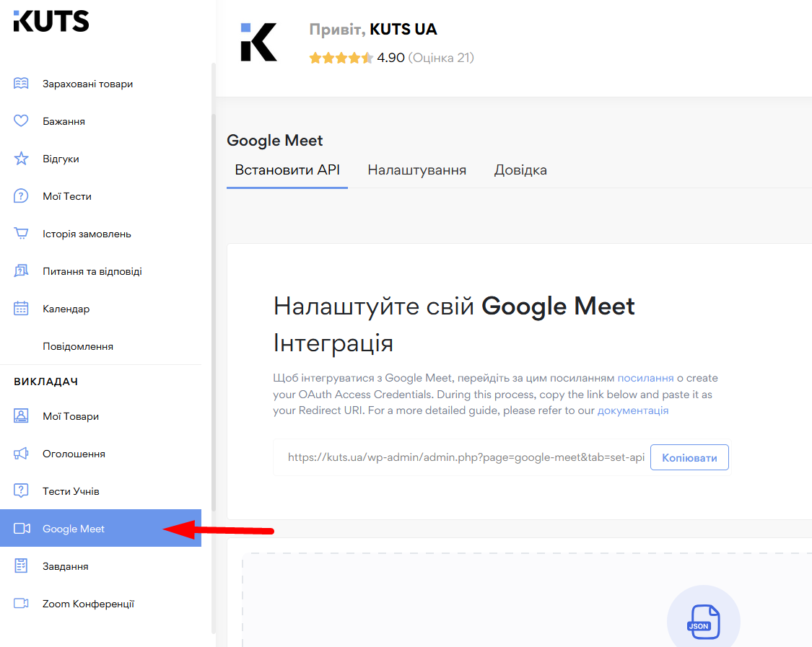Open the Довідка tab
Screen dimensions: 812x647
pos(520,170)
